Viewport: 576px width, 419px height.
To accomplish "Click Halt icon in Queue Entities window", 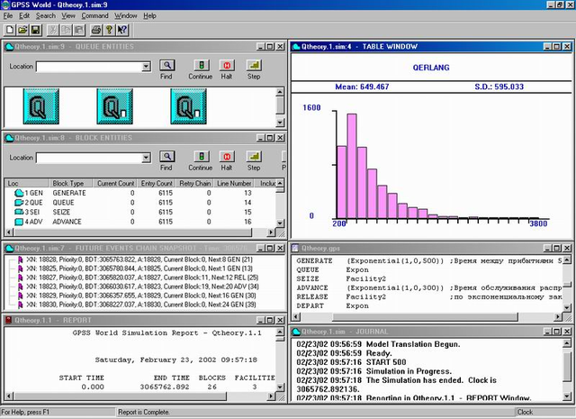I will tap(227, 66).
